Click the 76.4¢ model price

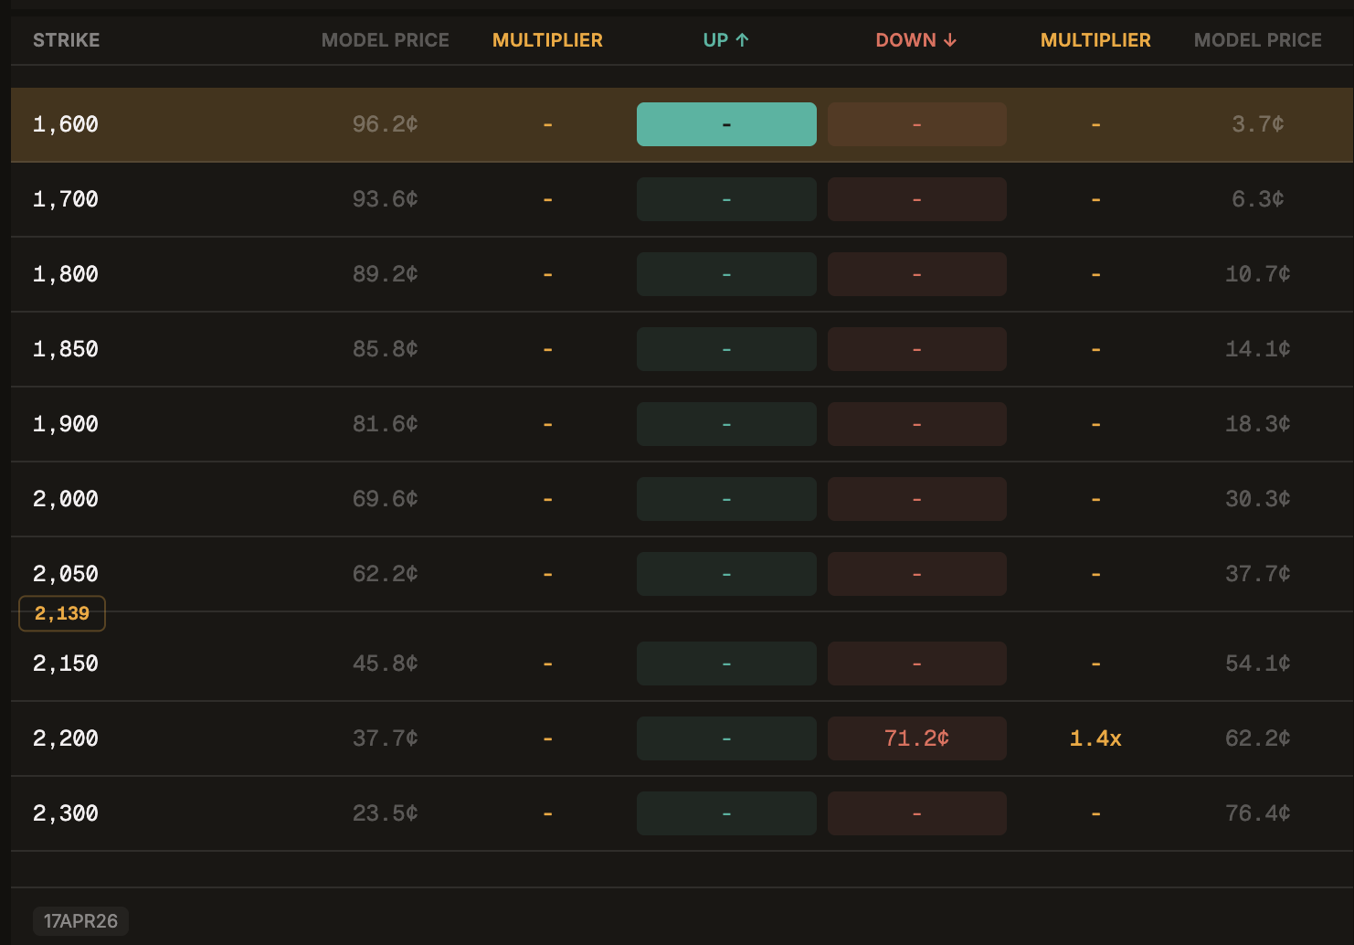tap(1258, 813)
